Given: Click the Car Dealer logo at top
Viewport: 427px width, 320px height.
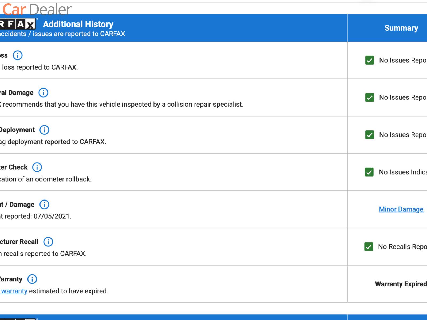Looking at the screenshot, I should (37, 9).
